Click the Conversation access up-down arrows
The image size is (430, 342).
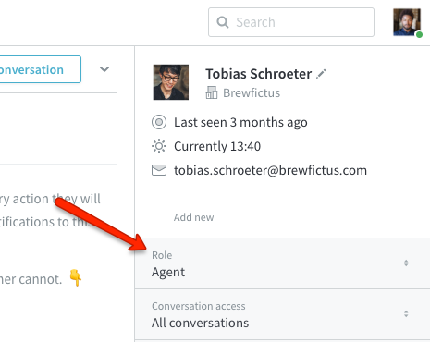coord(406,313)
